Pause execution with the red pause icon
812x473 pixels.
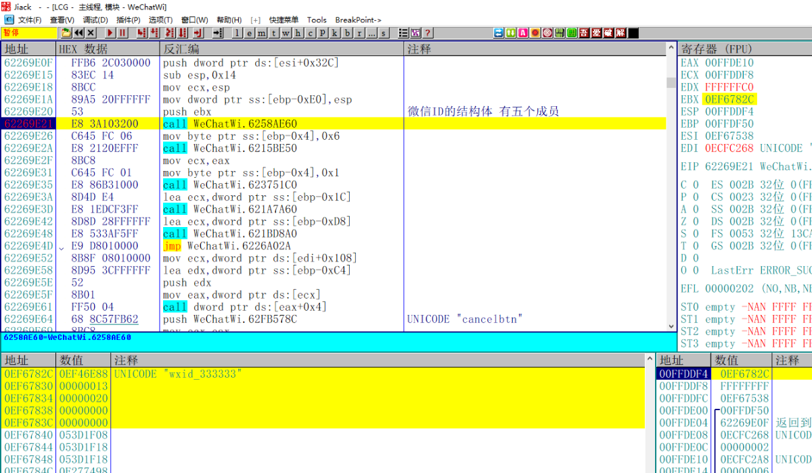122,32
